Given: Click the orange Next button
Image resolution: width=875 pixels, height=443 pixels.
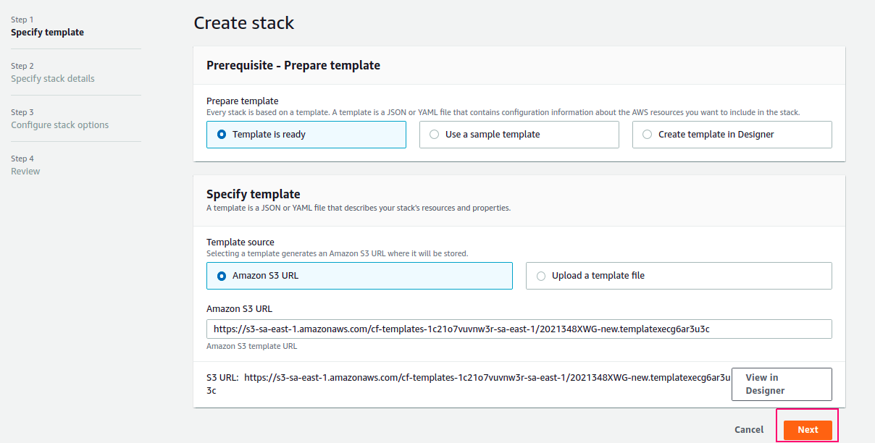Looking at the screenshot, I should click(808, 429).
